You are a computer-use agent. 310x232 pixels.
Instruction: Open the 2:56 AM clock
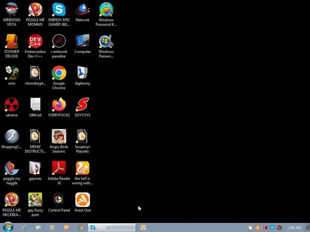295,228
